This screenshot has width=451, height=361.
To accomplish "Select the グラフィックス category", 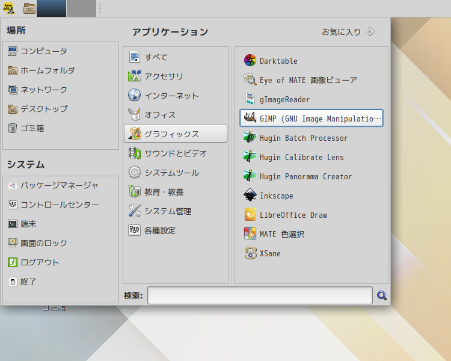I will (x=176, y=134).
